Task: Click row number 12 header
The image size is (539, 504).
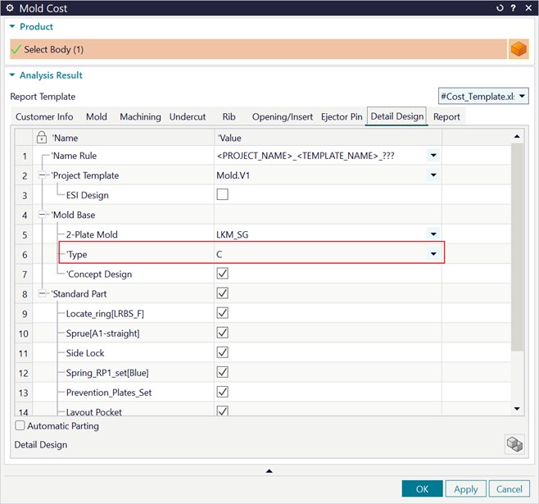Action: point(24,373)
